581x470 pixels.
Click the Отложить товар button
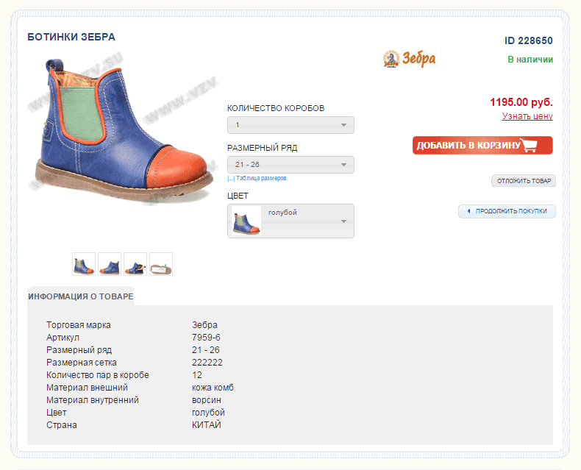524,181
